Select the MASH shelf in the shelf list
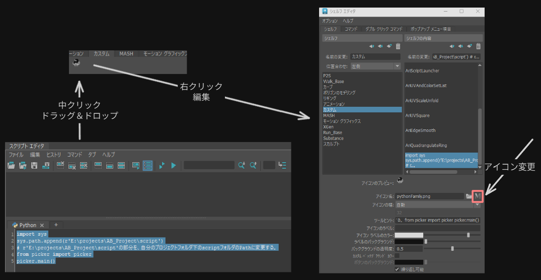The image size is (541, 280). pos(329,115)
